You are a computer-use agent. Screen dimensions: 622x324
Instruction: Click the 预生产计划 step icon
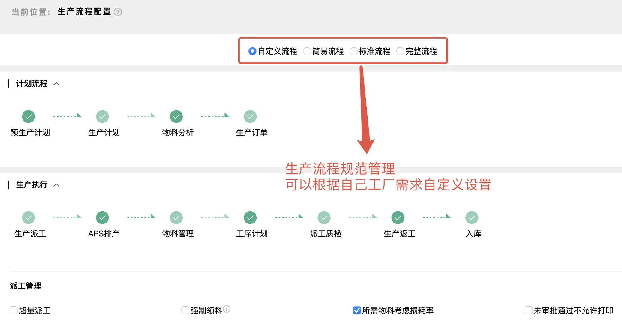point(29,116)
